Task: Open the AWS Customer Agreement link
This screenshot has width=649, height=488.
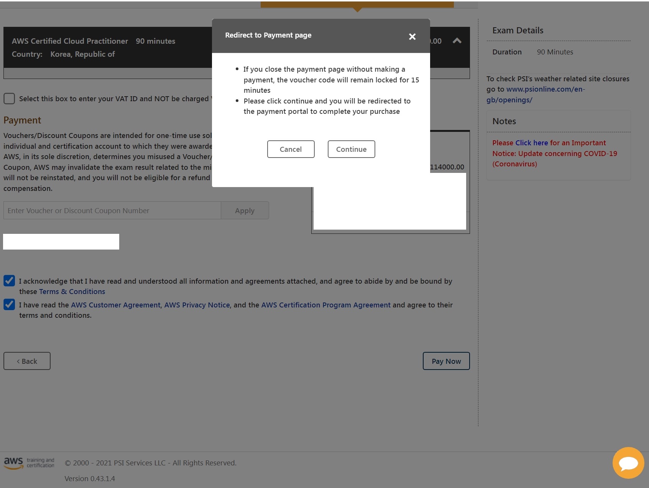Action: click(x=115, y=305)
